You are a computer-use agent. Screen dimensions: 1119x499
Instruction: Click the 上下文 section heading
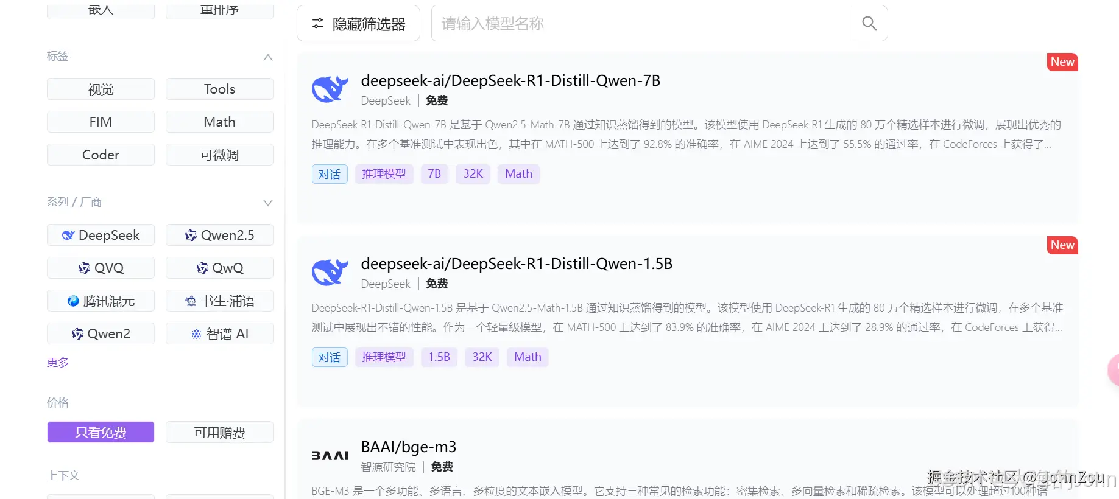pos(63,475)
